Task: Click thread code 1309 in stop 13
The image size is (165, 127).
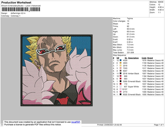Action: 144,92
